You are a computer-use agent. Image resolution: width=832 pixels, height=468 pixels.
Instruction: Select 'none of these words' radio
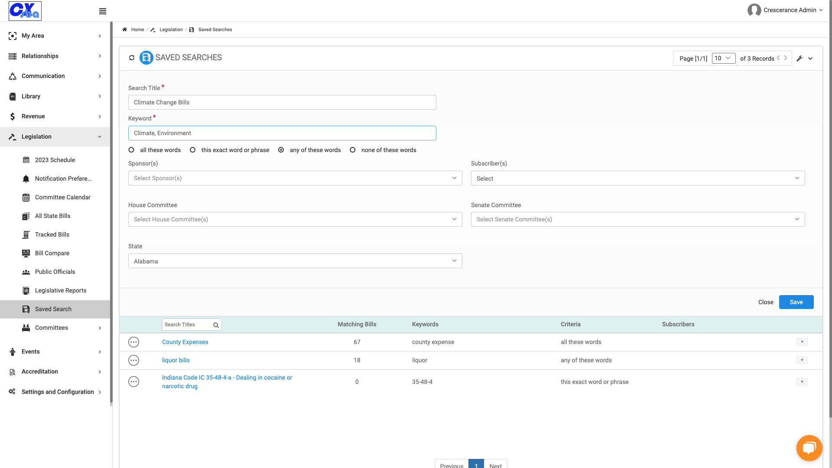click(353, 150)
